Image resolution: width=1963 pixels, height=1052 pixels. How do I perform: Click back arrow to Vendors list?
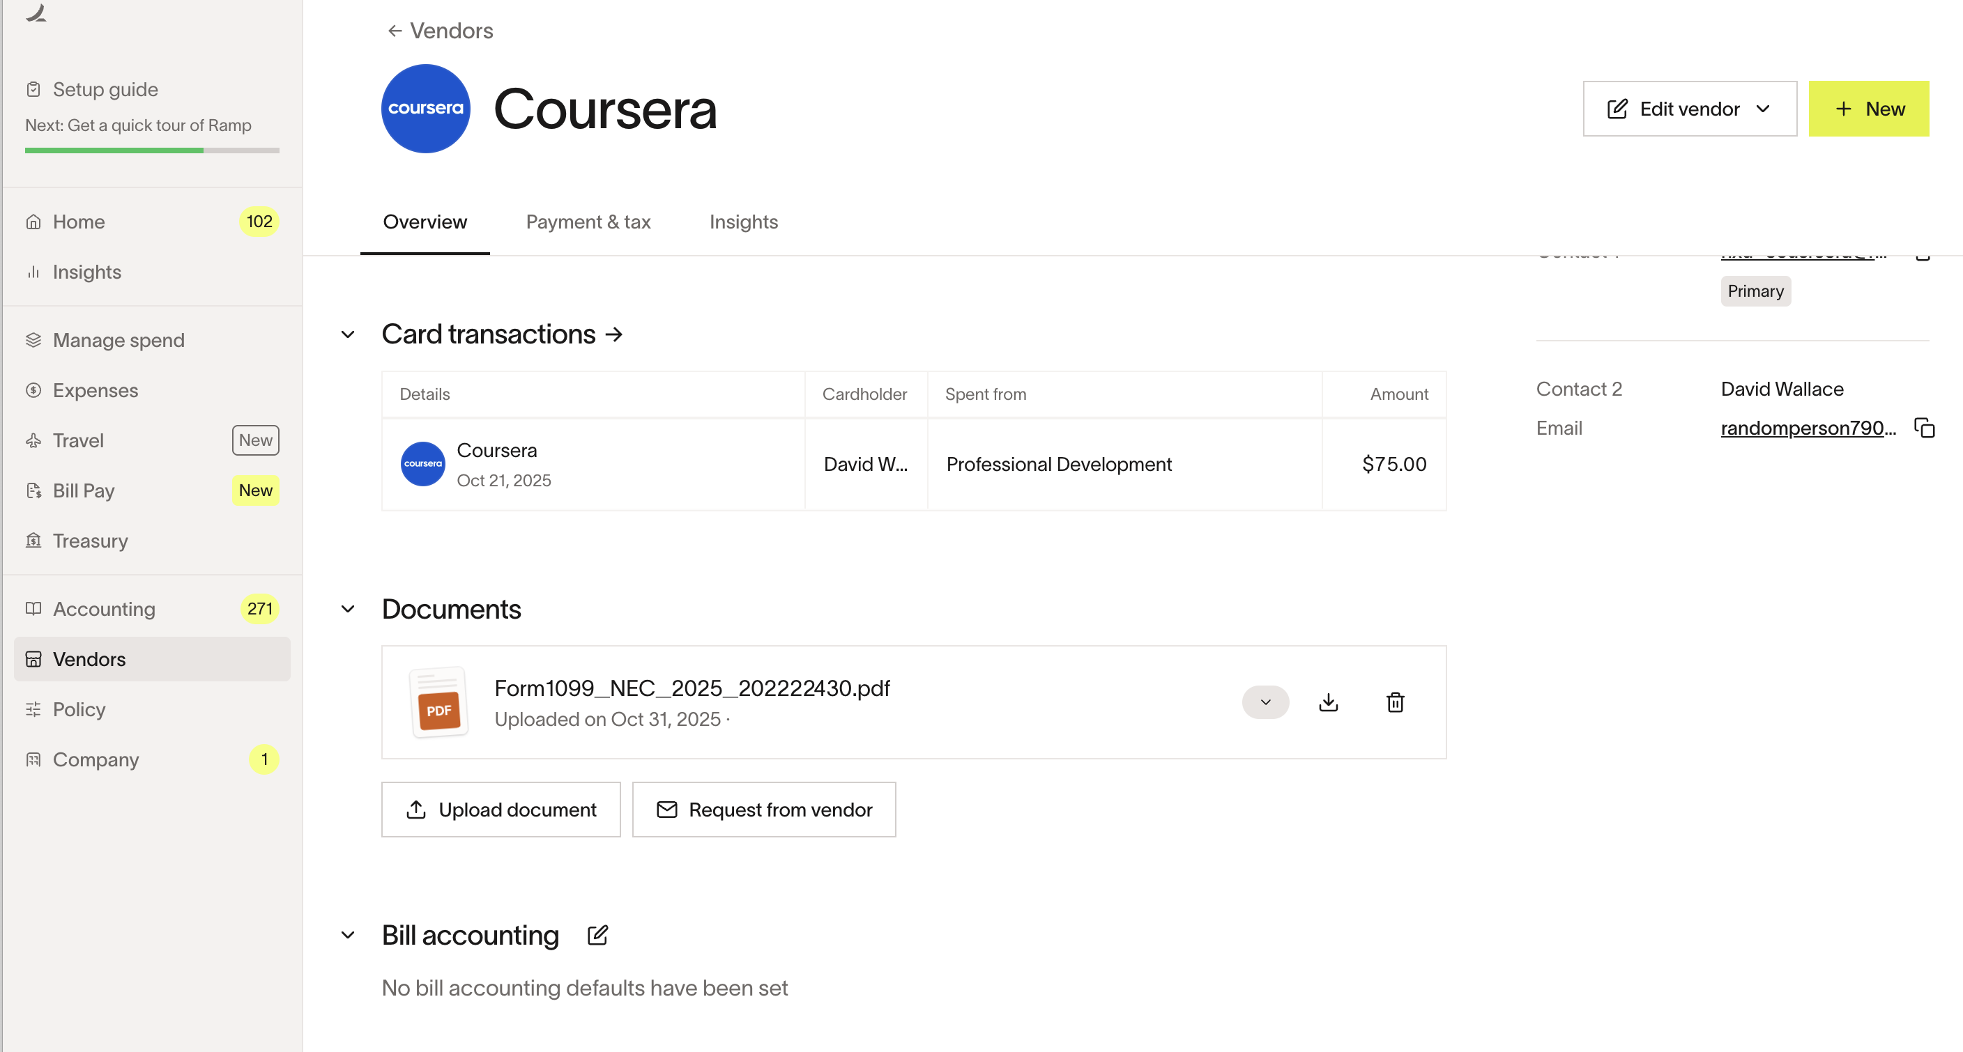394,31
